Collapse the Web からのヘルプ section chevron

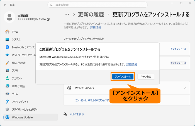[185, 88]
